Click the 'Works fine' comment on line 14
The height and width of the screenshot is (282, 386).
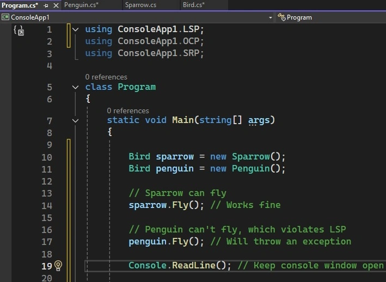click(246, 205)
